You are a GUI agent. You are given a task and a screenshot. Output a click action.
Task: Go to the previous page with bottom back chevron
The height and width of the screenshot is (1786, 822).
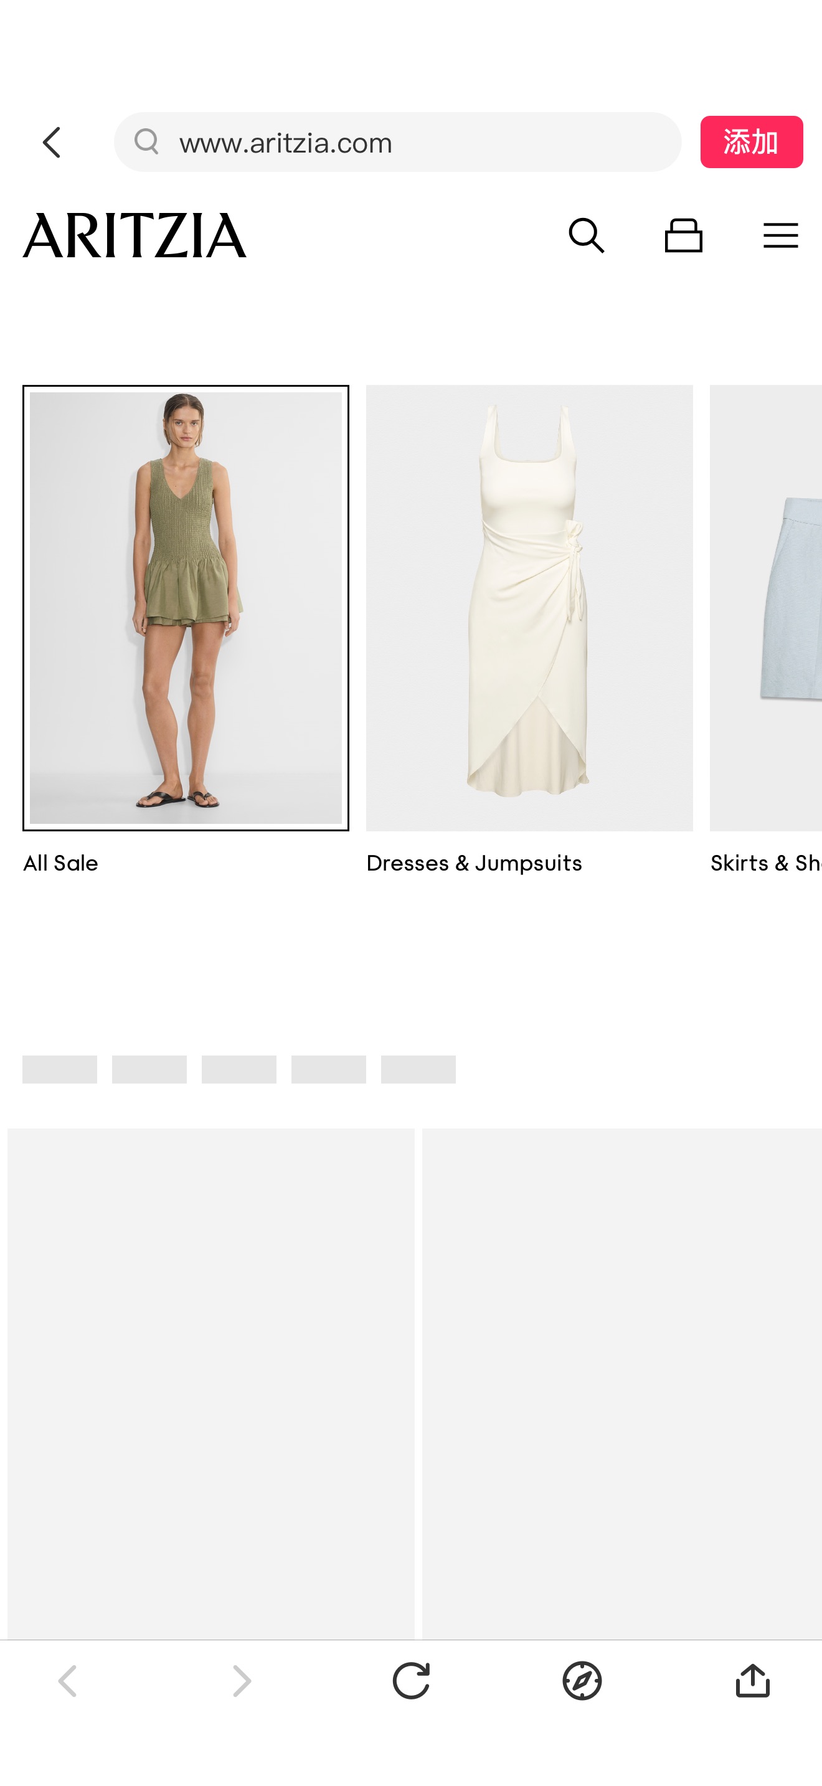coord(68,1681)
